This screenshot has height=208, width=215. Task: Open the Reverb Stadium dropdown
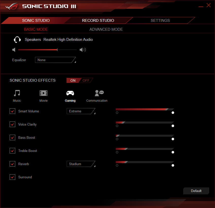click(81, 164)
